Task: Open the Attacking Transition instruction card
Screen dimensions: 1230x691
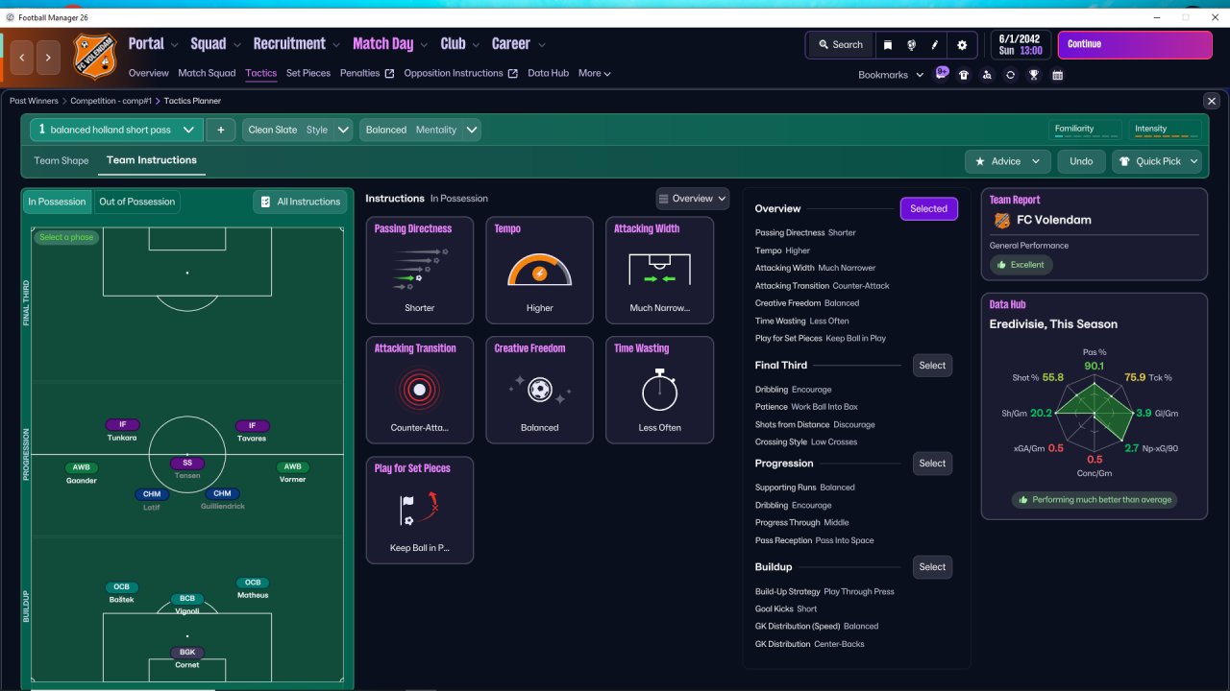Action: [420, 390]
